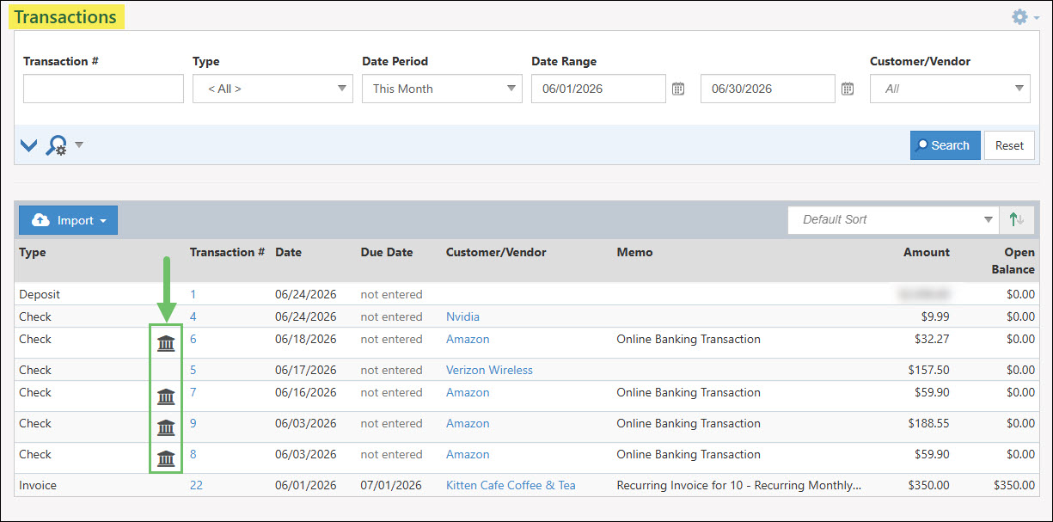The width and height of the screenshot is (1053, 522).
Task: Open Kitten Cafe Coffee & Tea link
Action: pyautogui.click(x=511, y=485)
